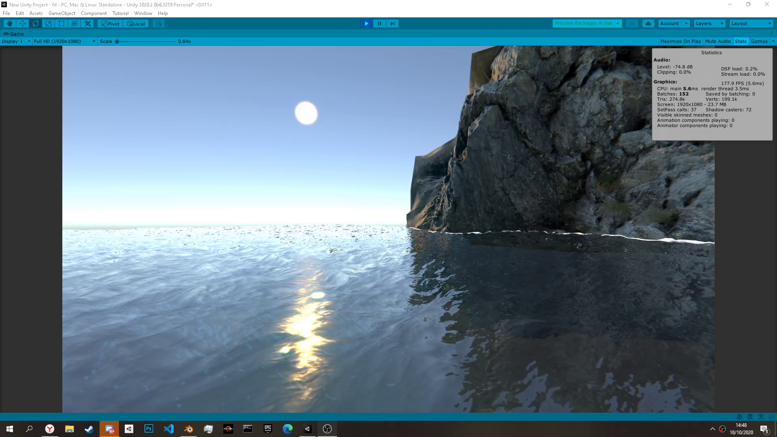This screenshot has width=777, height=437.
Task: Toggle Local handle rotation
Action: (136, 23)
